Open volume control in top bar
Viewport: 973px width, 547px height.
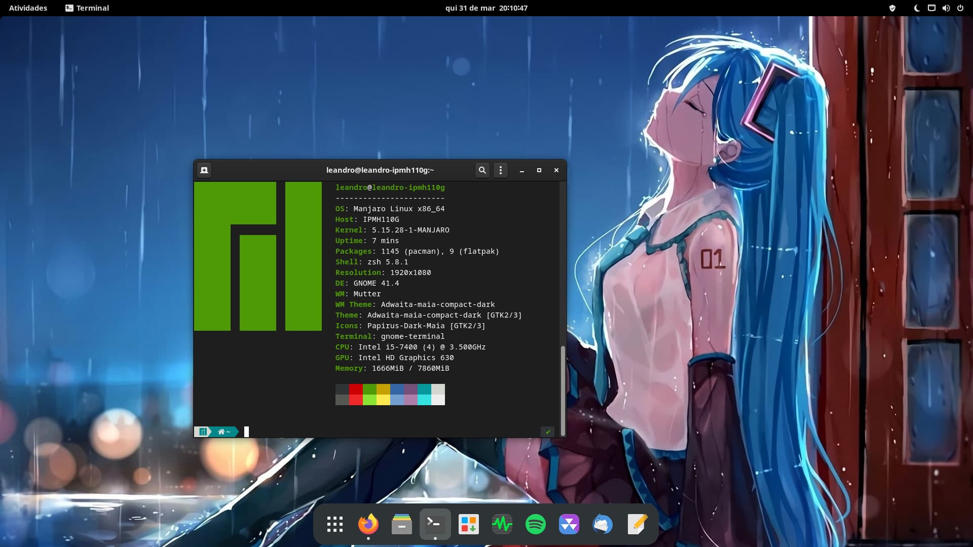(x=946, y=8)
